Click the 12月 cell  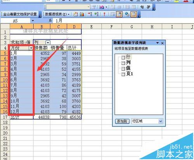pyautogui.click(x=22, y=111)
